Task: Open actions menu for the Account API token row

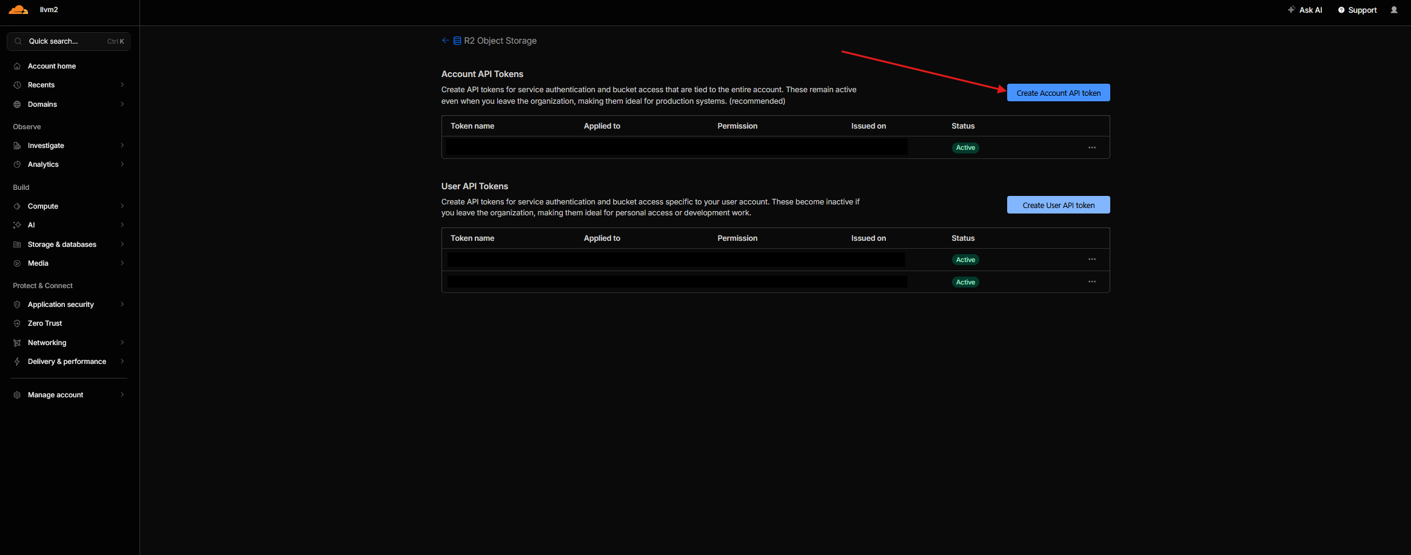Action: (1092, 147)
